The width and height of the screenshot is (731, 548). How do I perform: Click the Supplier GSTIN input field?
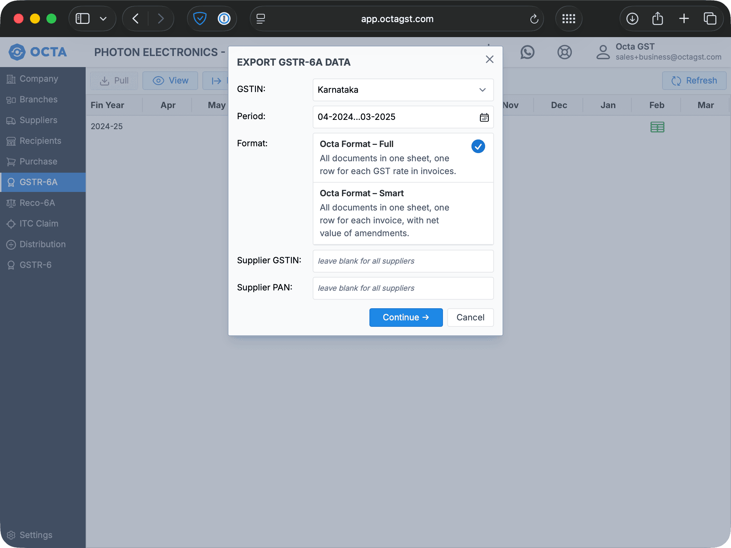click(x=403, y=261)
